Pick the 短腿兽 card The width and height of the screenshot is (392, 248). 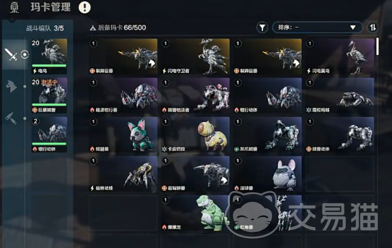coord(123,135)
